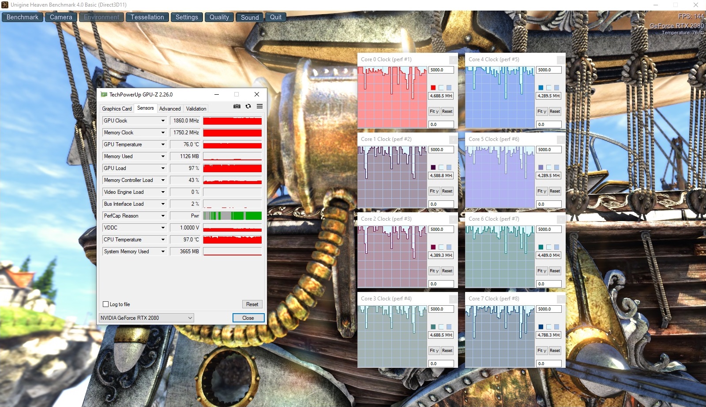Close the Core 4 Clock graph panel
This screenshot has height=407, width=706.
pos(561,59)
